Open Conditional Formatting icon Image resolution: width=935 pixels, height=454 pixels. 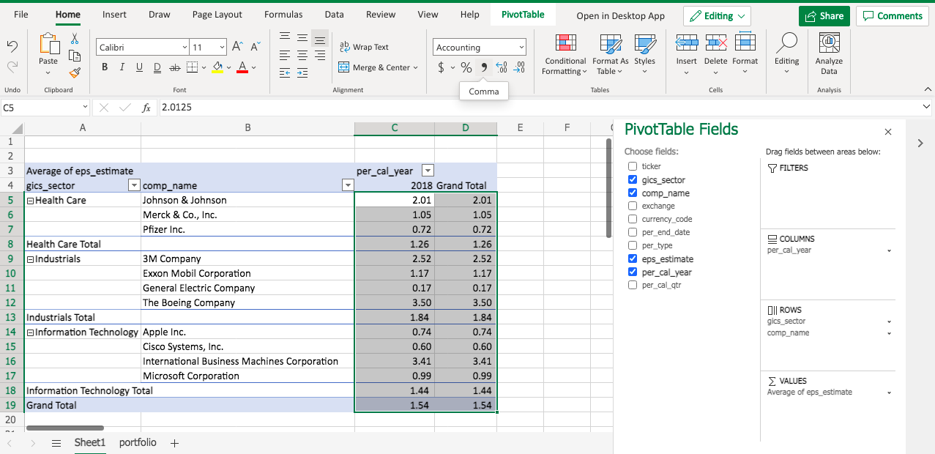pyautogui.click(x=564, y=44)
